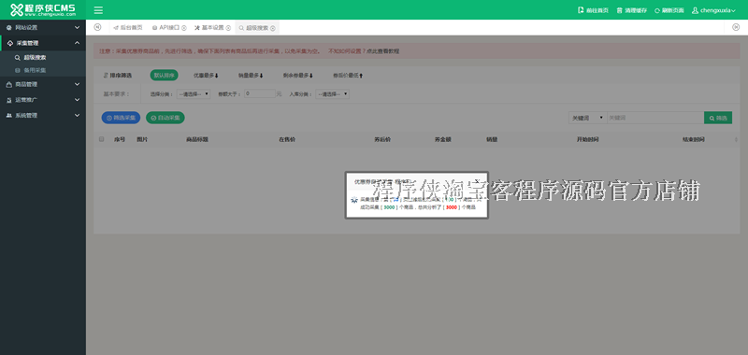Sort by 券后价最低
The width and height of the screenshot is (748, 355).
pyautogui.click(x=348, y=76)
